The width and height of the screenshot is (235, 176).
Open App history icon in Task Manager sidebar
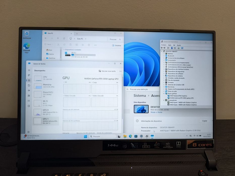tap(29, 85)
